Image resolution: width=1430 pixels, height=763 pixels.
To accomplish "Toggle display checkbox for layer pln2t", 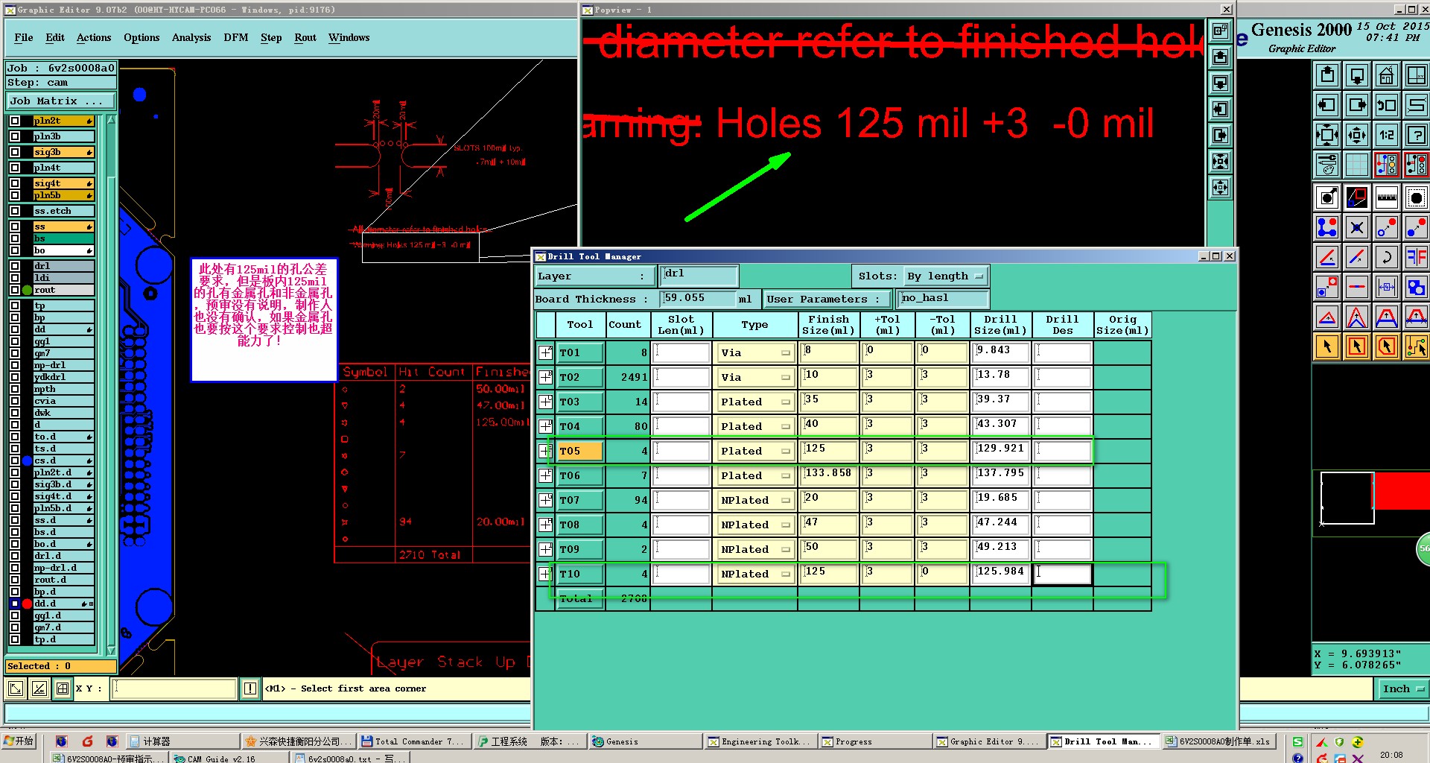I will 15,121.
